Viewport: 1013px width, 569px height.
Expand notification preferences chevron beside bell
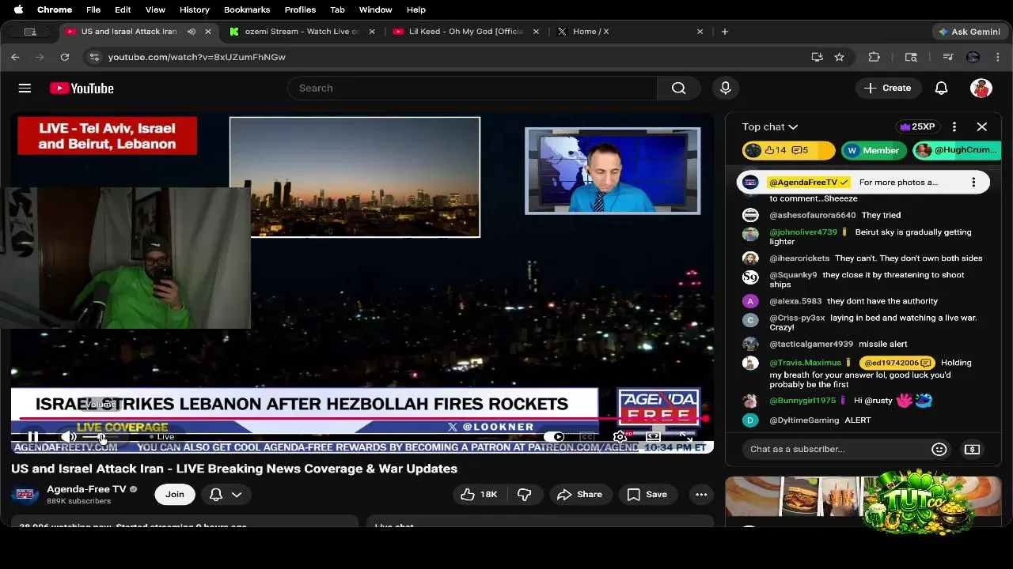236,494
